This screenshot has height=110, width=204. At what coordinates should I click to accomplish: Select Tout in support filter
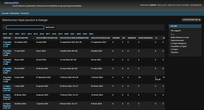[x=173, y=35]
